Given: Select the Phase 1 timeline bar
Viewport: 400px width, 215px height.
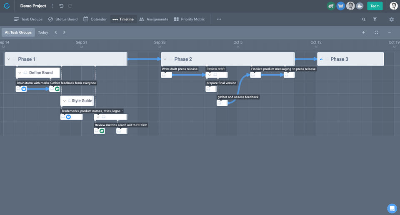Looking at the screenshot, I should (x=66, y=59).
